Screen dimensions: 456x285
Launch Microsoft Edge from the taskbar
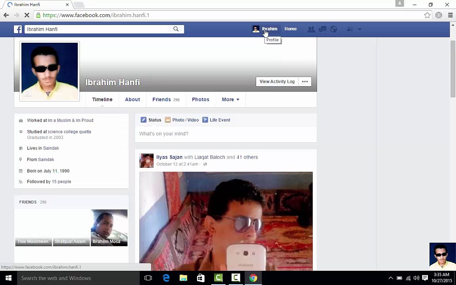(x=166, y=278)
